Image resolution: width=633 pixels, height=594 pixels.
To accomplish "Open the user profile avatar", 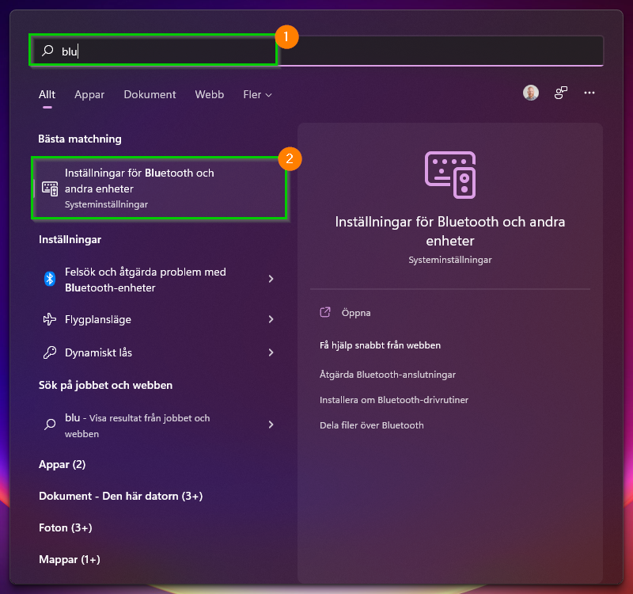I will [530, 93].
